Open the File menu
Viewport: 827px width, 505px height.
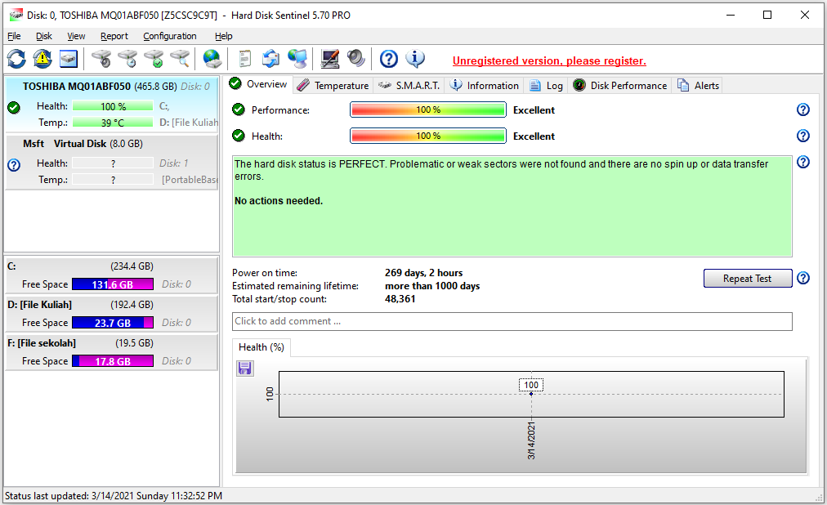[14, 36]
